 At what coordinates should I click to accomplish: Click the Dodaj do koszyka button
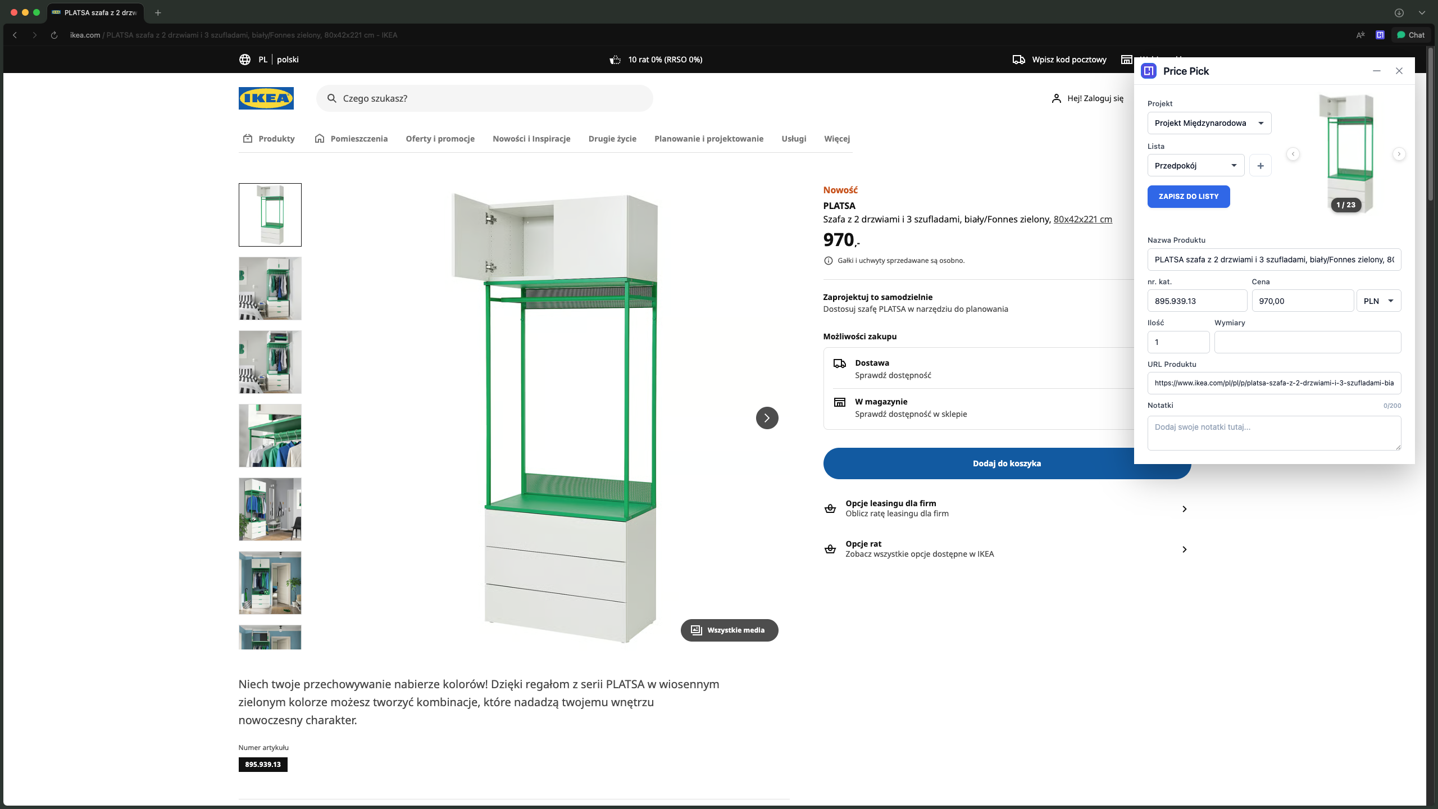(x=1007, y=463)
